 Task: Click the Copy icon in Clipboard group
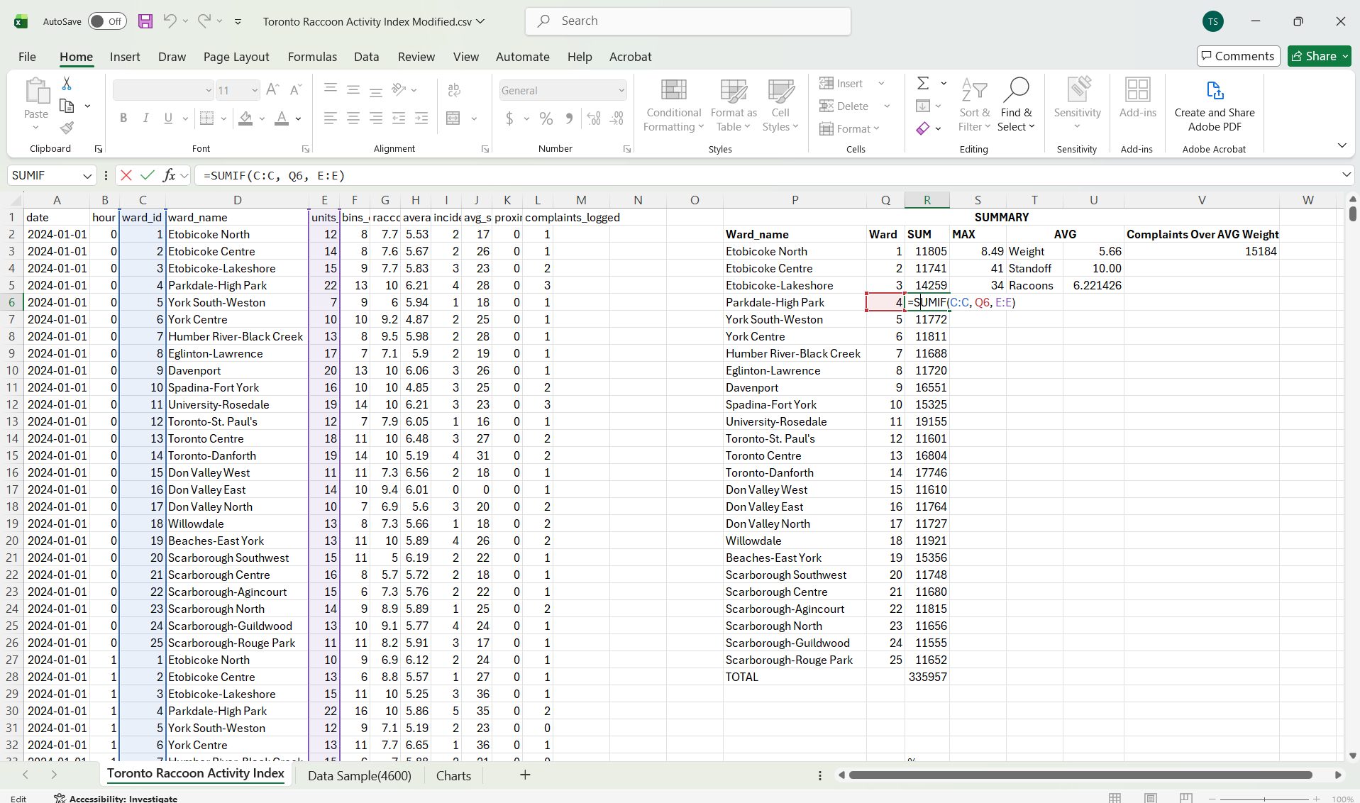tap(67, 106)
